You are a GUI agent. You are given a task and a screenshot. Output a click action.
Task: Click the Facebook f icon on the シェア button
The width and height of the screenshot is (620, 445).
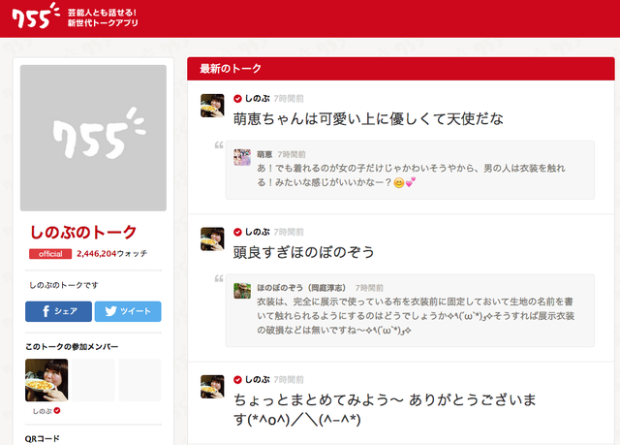[46, 311]
